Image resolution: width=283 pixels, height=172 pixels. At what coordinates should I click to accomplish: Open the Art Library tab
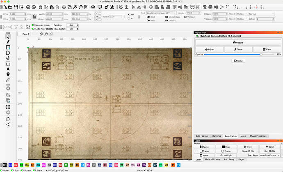click(x=229, y=159)
